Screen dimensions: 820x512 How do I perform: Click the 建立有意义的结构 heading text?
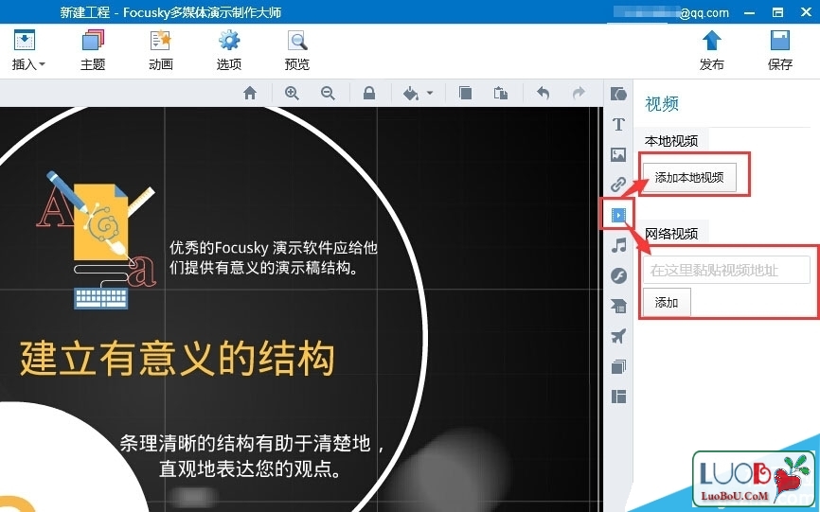(x=177, y=359)
